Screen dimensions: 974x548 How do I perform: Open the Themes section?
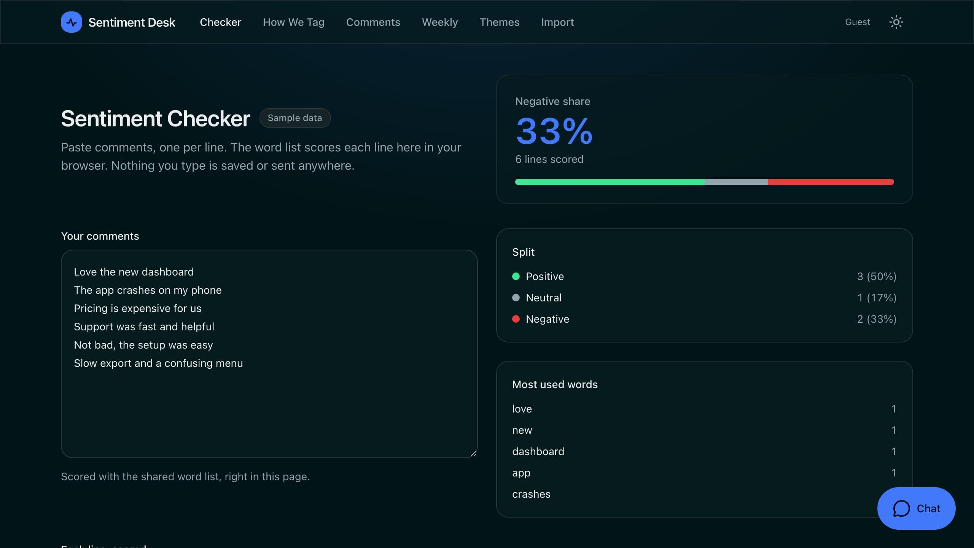[500, 22]
